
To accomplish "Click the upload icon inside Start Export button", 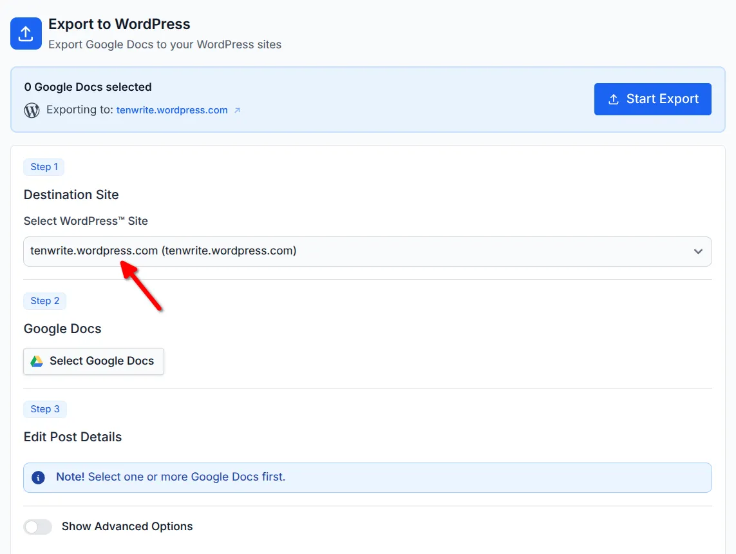I will 613,99.
